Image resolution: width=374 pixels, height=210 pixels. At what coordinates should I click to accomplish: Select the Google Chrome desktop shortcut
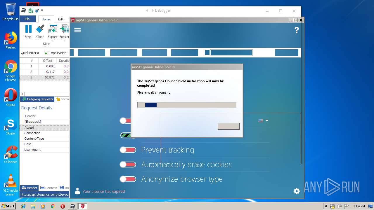coord(11,71)
